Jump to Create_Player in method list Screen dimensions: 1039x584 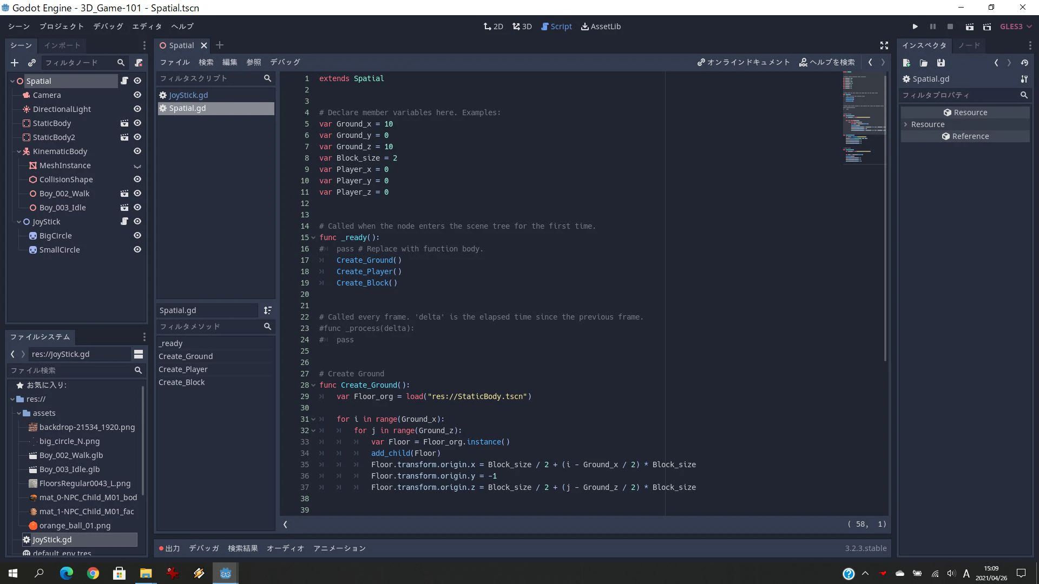[215, 369]
